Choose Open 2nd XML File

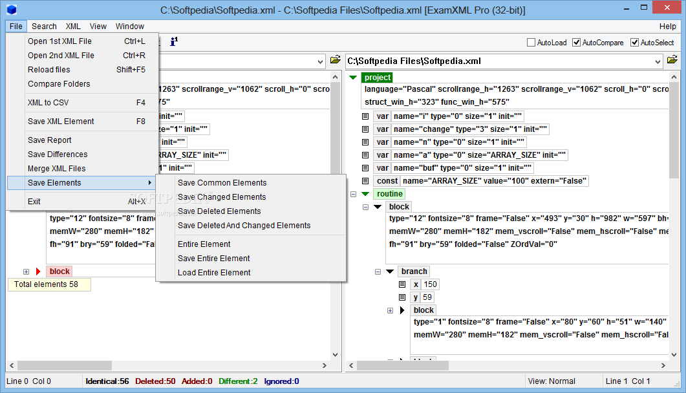pyautogui.click(x=83, y=56)
